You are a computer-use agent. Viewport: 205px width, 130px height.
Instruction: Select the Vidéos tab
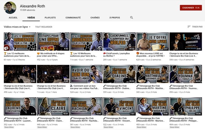(31, 17)
